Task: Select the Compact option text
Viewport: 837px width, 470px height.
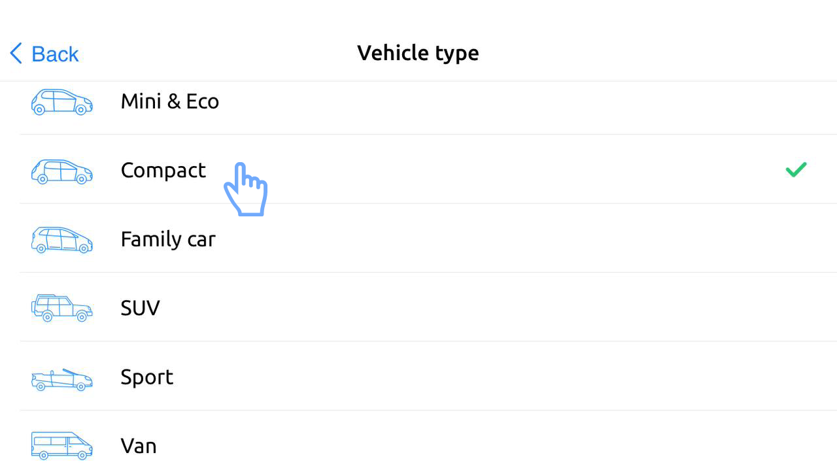Action: coord(163,171)
